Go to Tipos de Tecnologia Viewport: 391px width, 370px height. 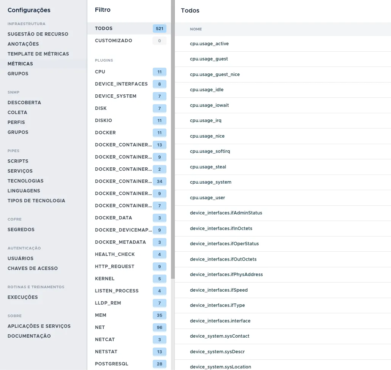pos(36,201)
